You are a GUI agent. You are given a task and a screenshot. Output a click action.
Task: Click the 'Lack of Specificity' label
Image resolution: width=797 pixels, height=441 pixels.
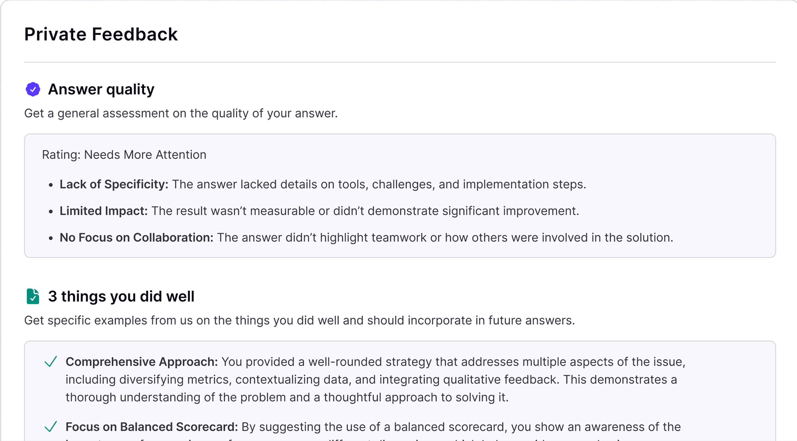[x=114, y=184]
